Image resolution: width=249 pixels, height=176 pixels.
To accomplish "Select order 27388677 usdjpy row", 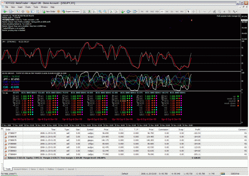I will click(125, 133).
